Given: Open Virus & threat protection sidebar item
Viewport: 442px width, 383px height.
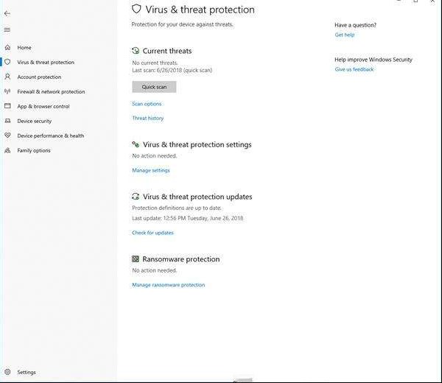Looking at the screenshot, I should [46, 63].
